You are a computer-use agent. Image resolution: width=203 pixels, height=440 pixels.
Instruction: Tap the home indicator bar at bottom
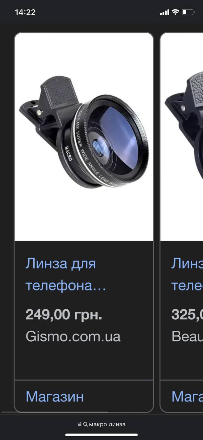click(101, 435)
